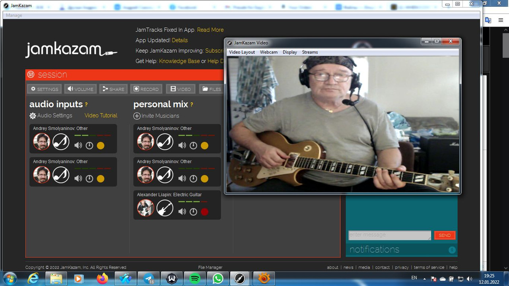
Task: Open Telegram from the taskbar
Action: pos(149,279)
